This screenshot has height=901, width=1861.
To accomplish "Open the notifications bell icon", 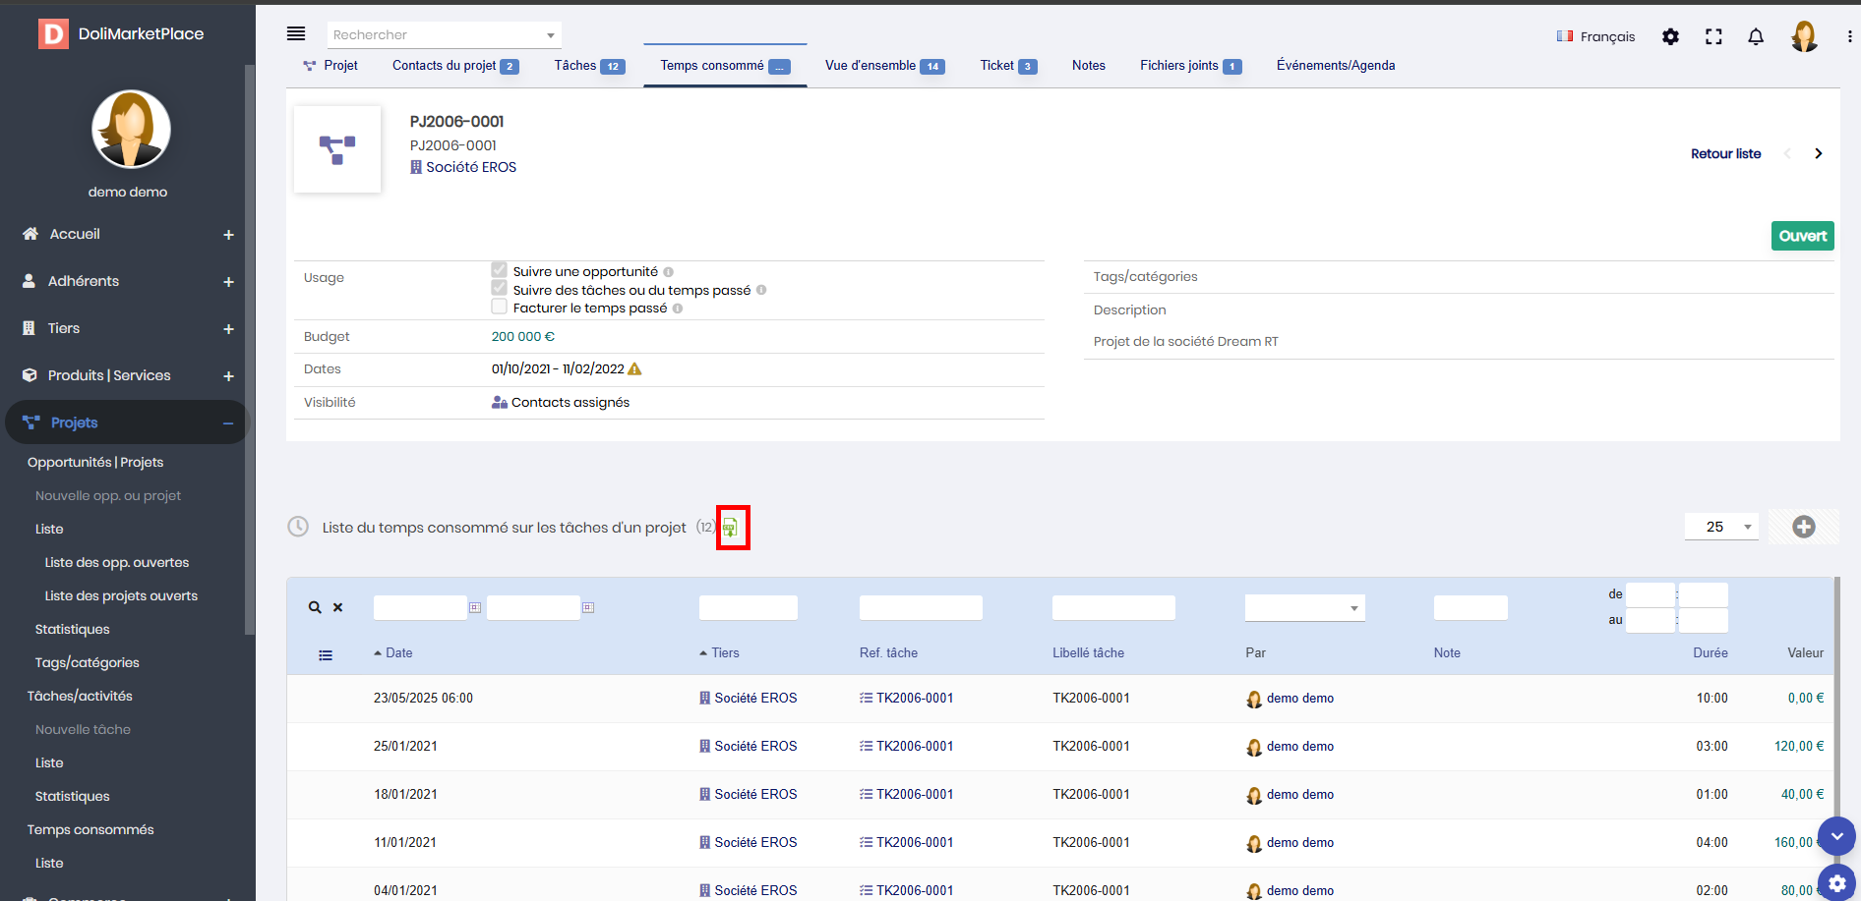I will tap(1755, 36).
